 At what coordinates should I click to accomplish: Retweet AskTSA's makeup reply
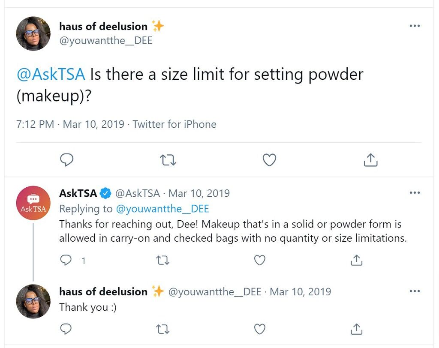(162, 261)
